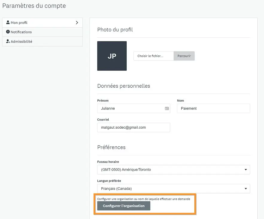
Task: Go to the Admissibilité section
Action: click(x=21, y=42)
